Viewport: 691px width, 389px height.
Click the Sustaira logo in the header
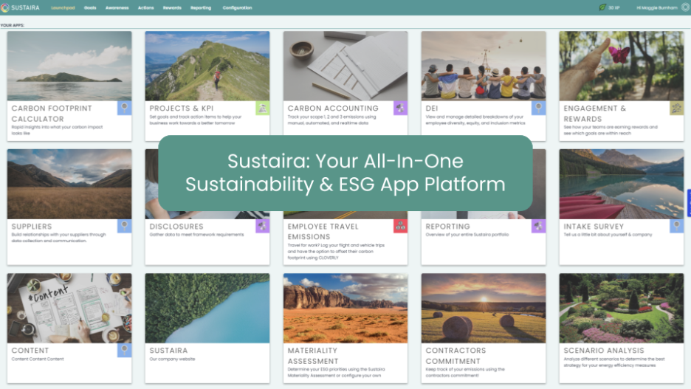20,7
